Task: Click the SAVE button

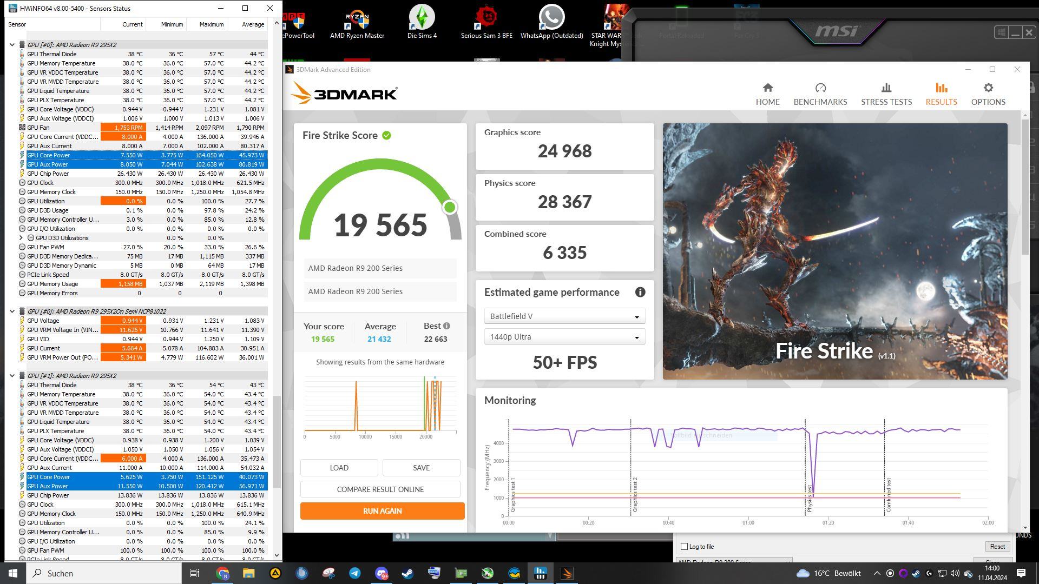Action: pyautogui.click(x=421, y=468)
